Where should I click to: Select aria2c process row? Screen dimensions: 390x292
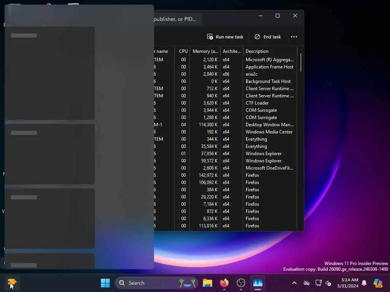pyautogui.click(x=226, y=74)
